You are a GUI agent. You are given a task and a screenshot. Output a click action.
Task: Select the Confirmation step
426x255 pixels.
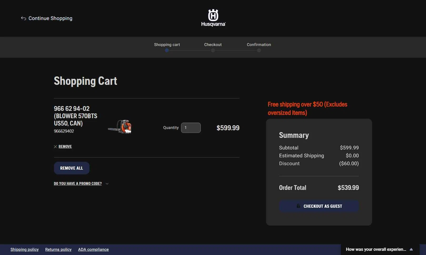click(x=259, y=47)
